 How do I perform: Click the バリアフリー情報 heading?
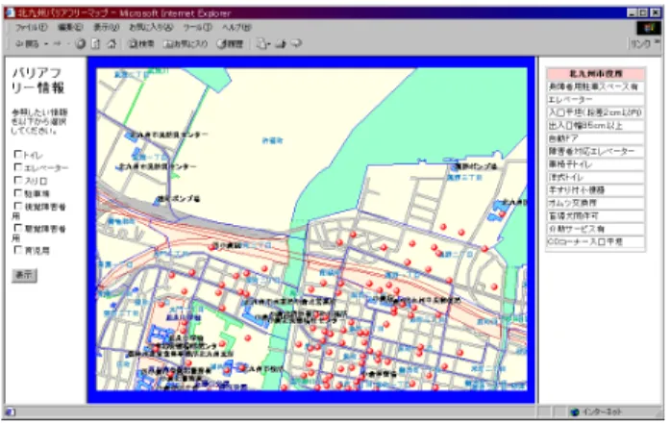click(x=37, y=81)
